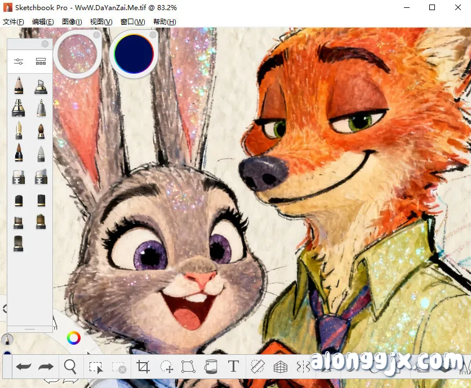Open the rainbow color wheel picker
This screenshot has height=388, width=471.
[x=73, y=338]
